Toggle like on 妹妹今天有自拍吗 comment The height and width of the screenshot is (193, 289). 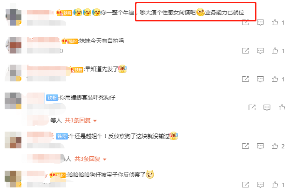click(x=275, y=51)
